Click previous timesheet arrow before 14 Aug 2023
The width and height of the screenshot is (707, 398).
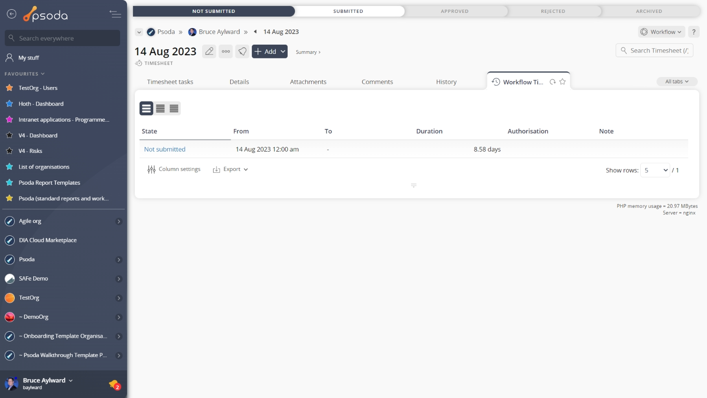pos(255,32)
